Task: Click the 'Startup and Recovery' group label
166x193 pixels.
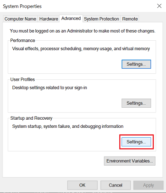Action: tap(31, 118)
